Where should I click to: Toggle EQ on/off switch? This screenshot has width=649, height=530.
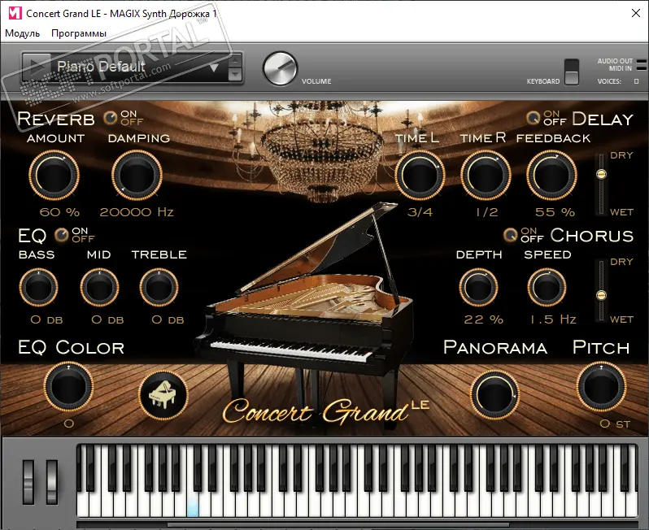point(62,235)
